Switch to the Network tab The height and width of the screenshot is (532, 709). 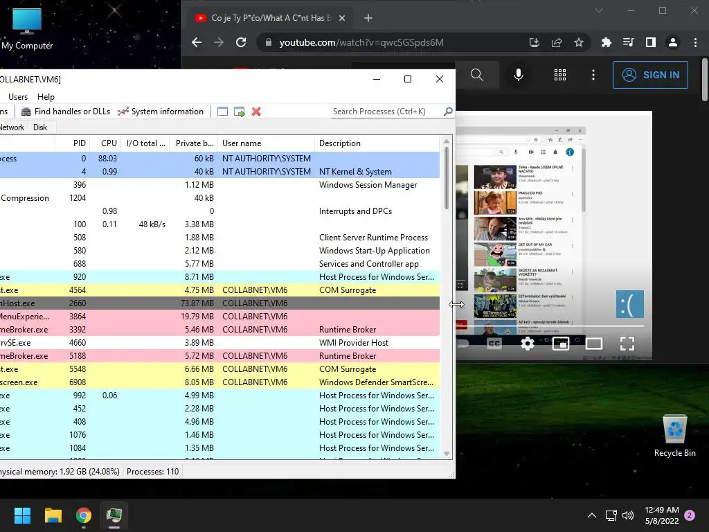coord(12,127)
